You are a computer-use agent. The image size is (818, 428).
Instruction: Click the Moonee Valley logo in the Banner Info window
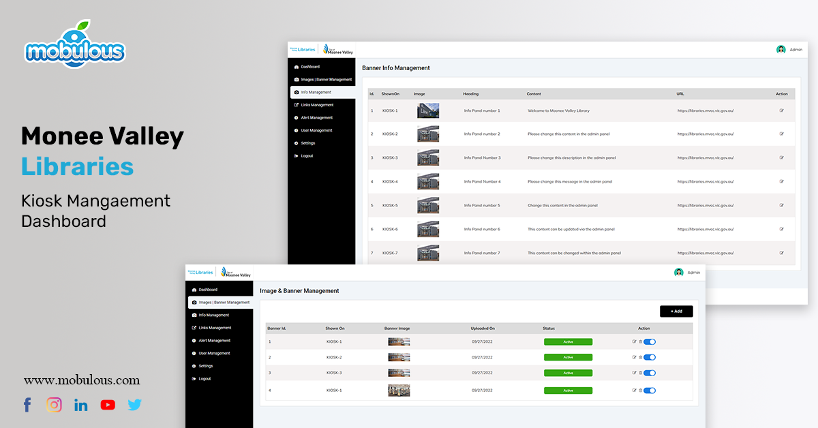338,50
